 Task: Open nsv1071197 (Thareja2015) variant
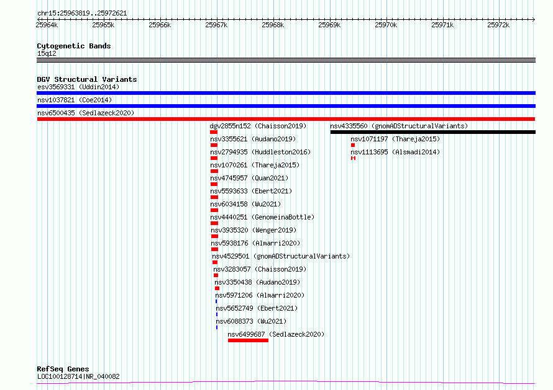(x=395, y=139)
